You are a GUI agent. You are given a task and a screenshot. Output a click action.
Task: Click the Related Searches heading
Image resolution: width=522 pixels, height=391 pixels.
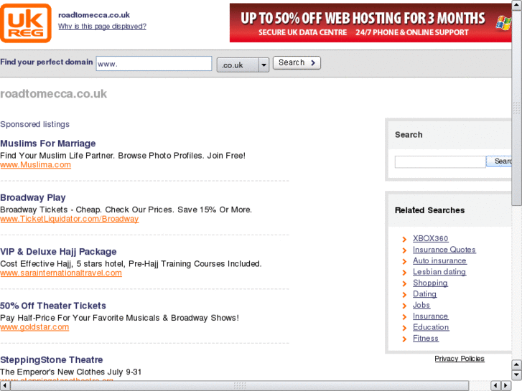pyautogui.click(x=429, y=210)
